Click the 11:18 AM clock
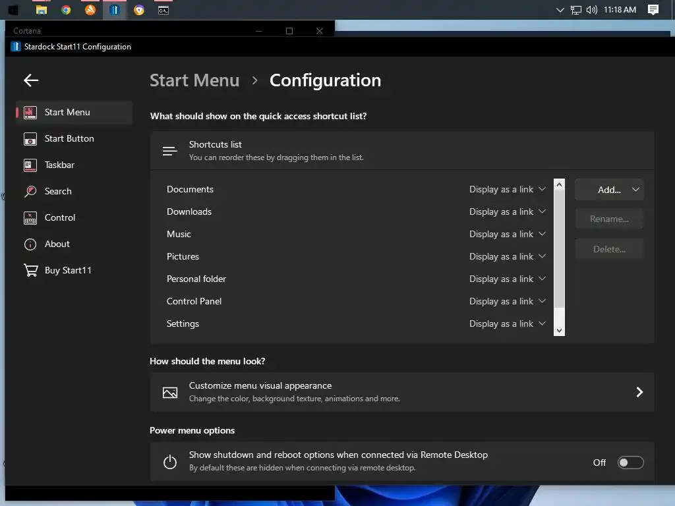 (x=620, y=10)
